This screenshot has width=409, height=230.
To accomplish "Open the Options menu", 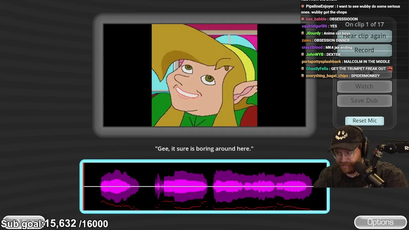I will tap(380, 222).
